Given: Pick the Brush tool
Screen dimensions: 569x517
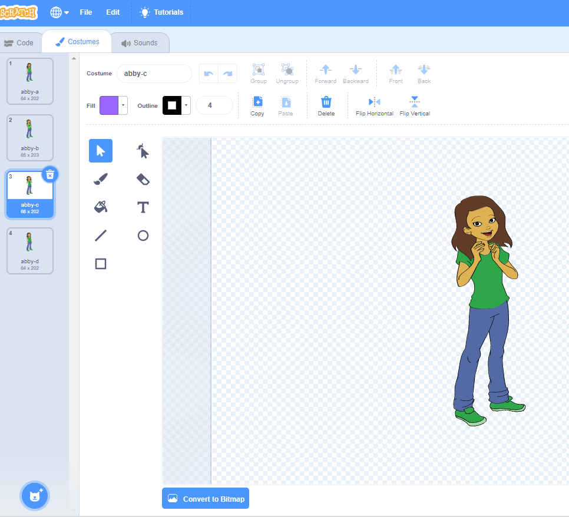Looking at the screenshot, I should click(101, 179).
